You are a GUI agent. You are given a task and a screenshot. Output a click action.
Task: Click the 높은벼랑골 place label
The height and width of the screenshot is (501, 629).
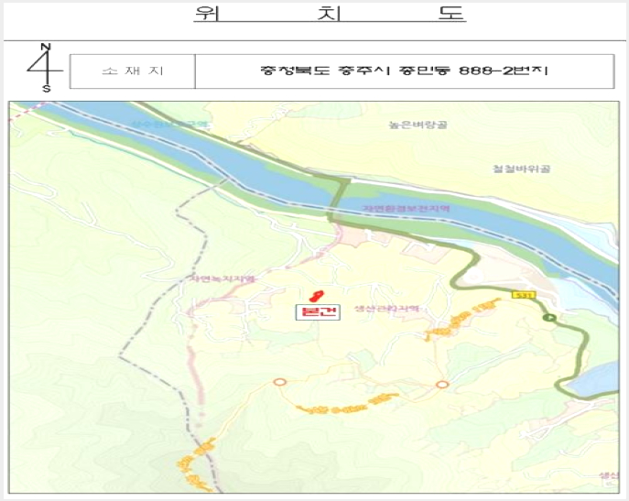(418, 125)
